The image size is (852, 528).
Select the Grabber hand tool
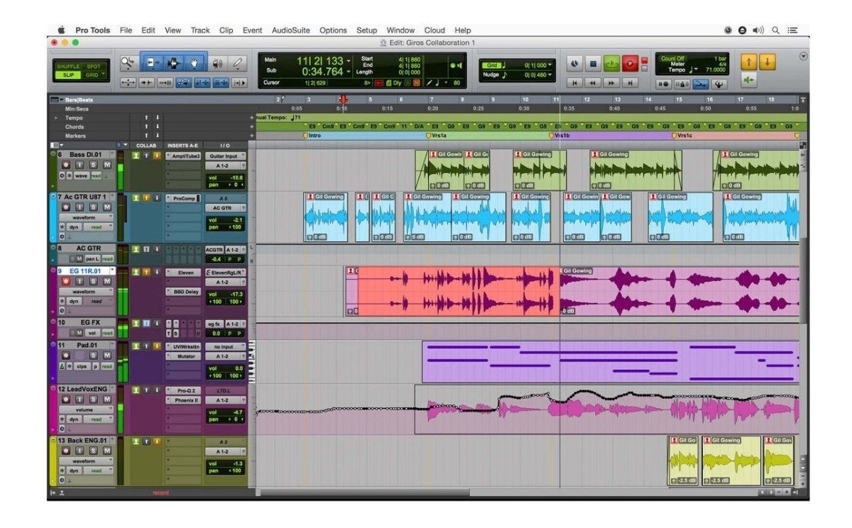tap(195, 62)
